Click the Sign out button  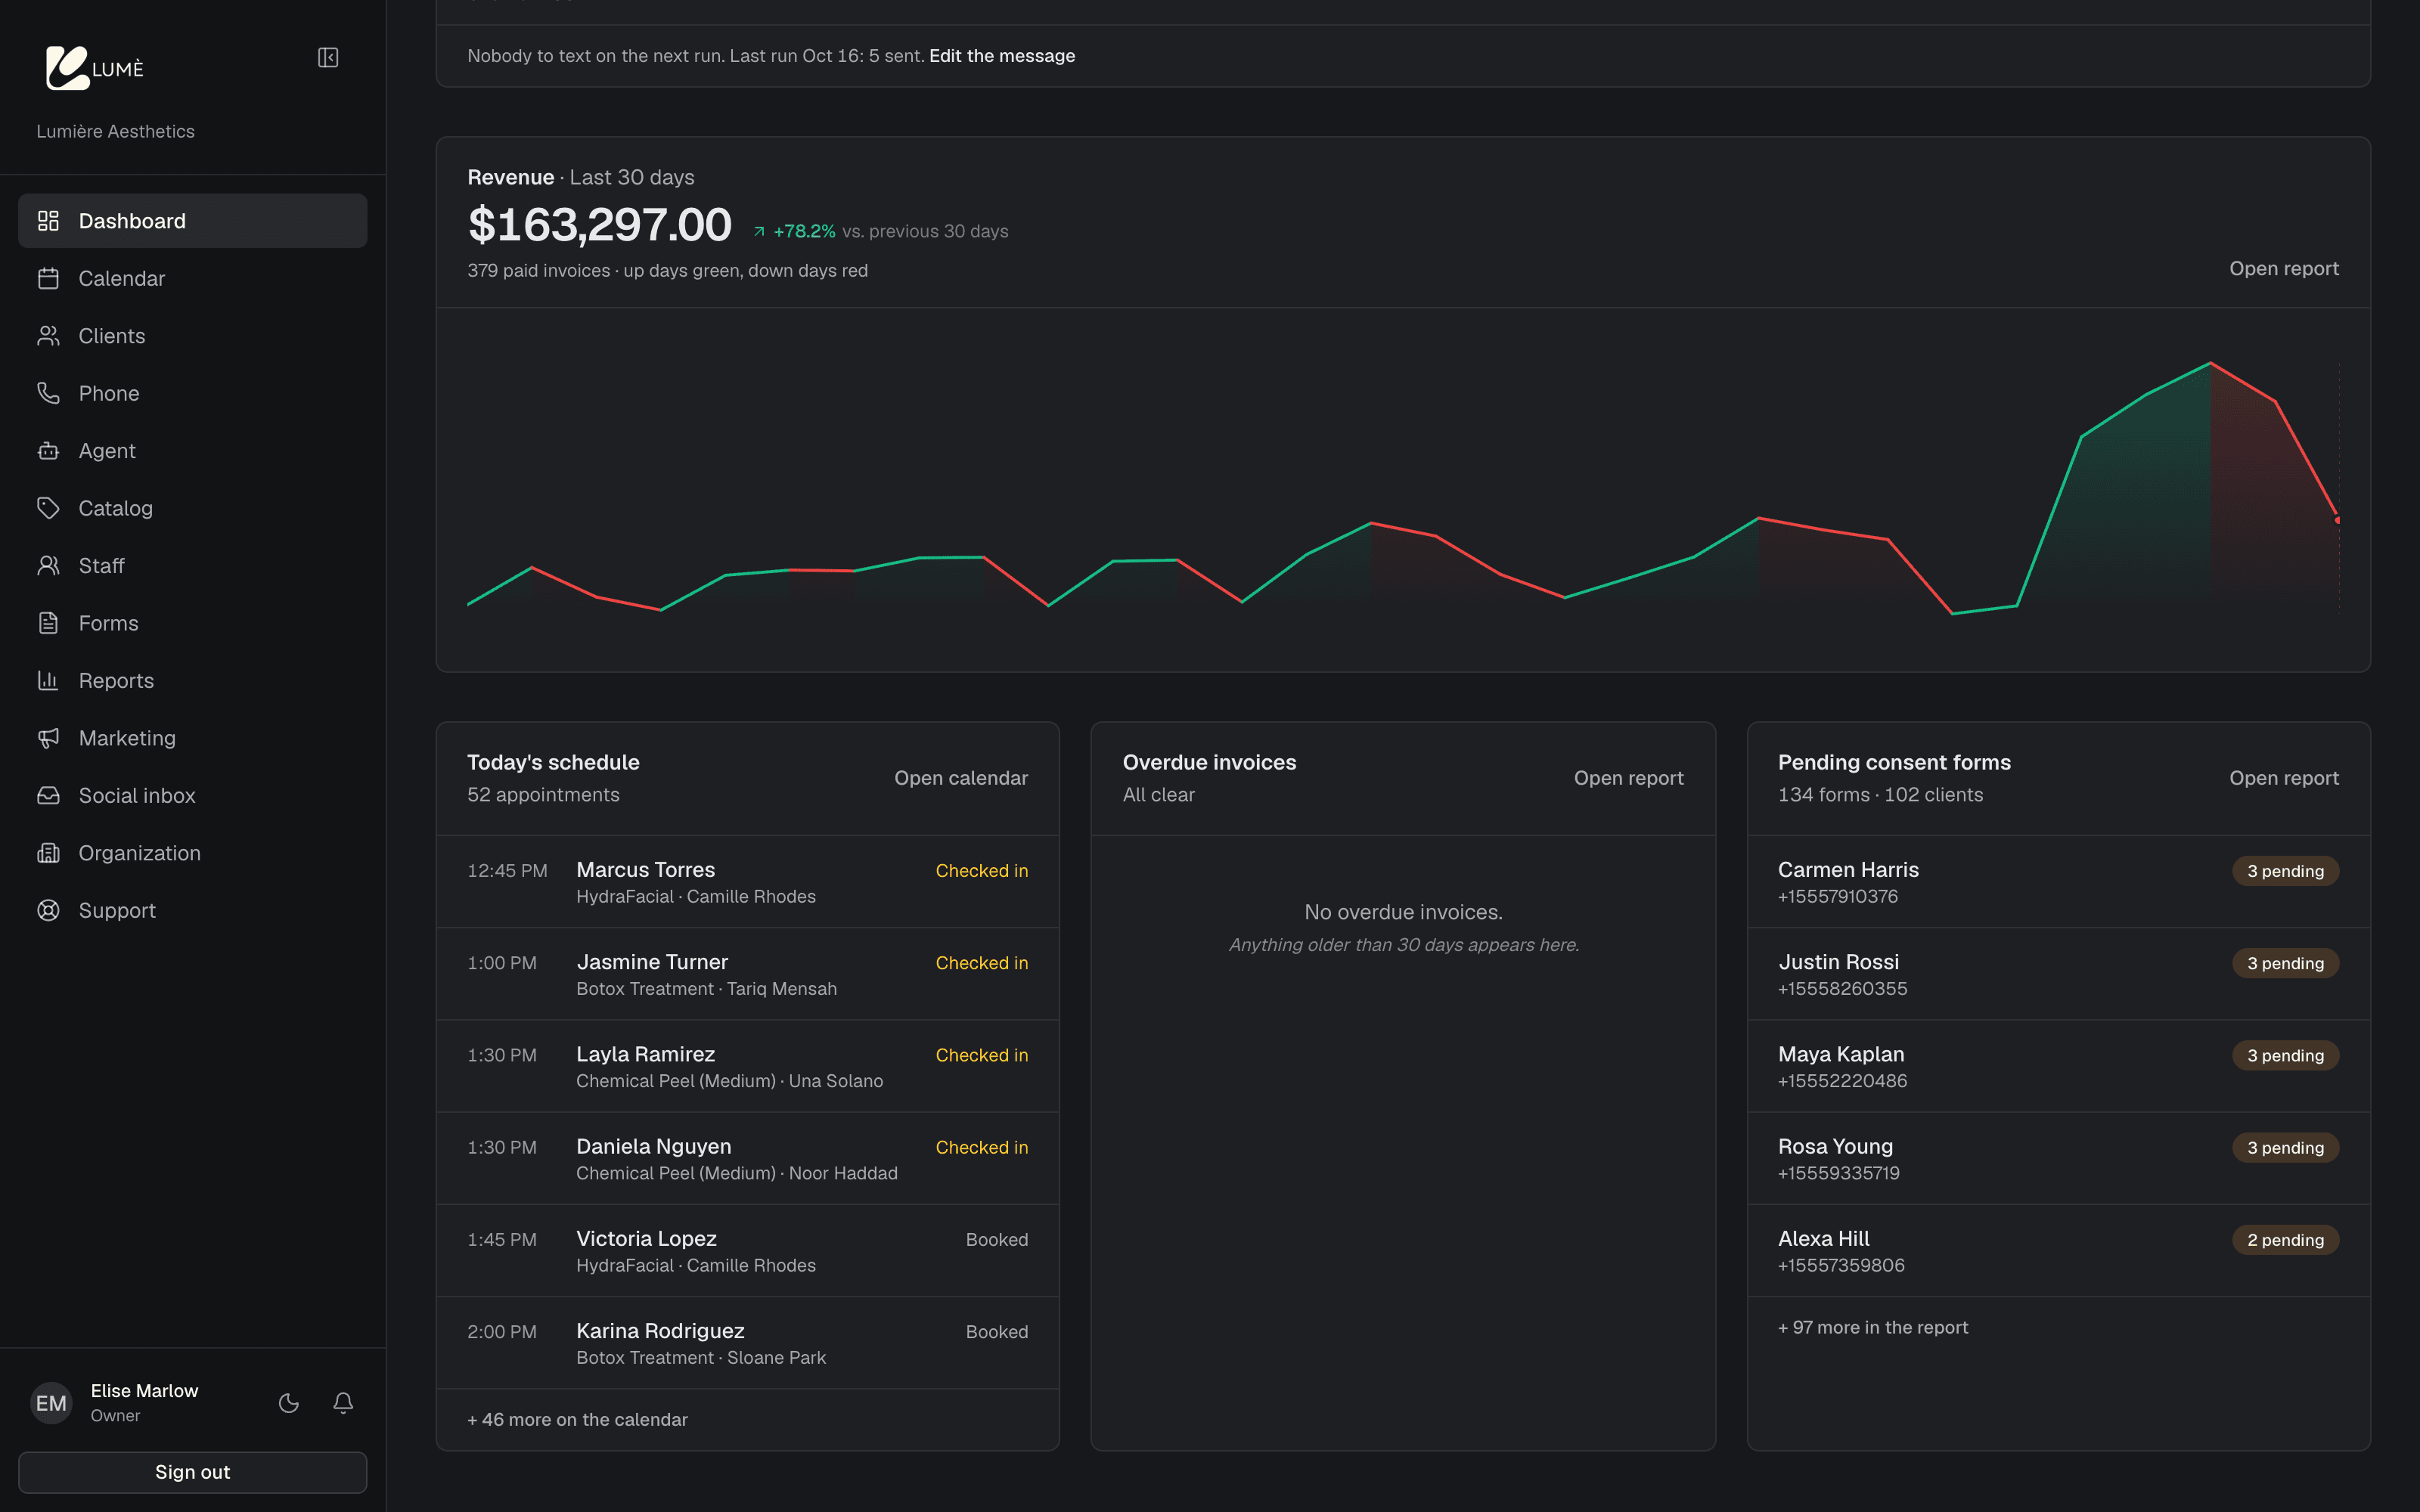[193, 1472]
